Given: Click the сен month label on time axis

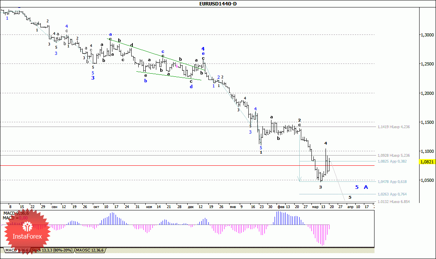Looking at the screenshot, I should point(54,207).
